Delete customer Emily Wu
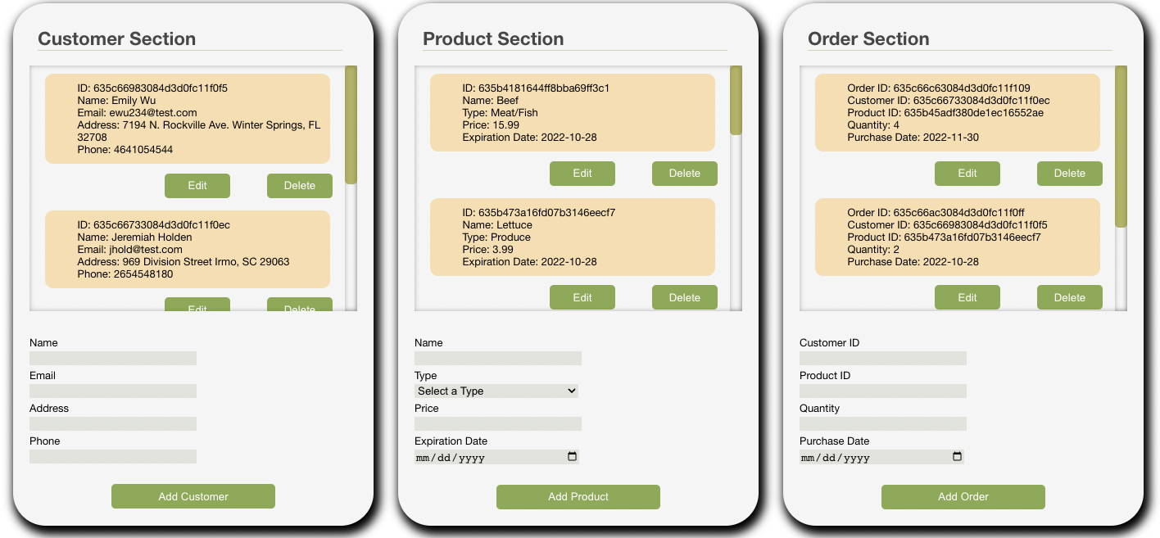Image resolution: width=1160 pixels, height=538 pixels. 300,186
